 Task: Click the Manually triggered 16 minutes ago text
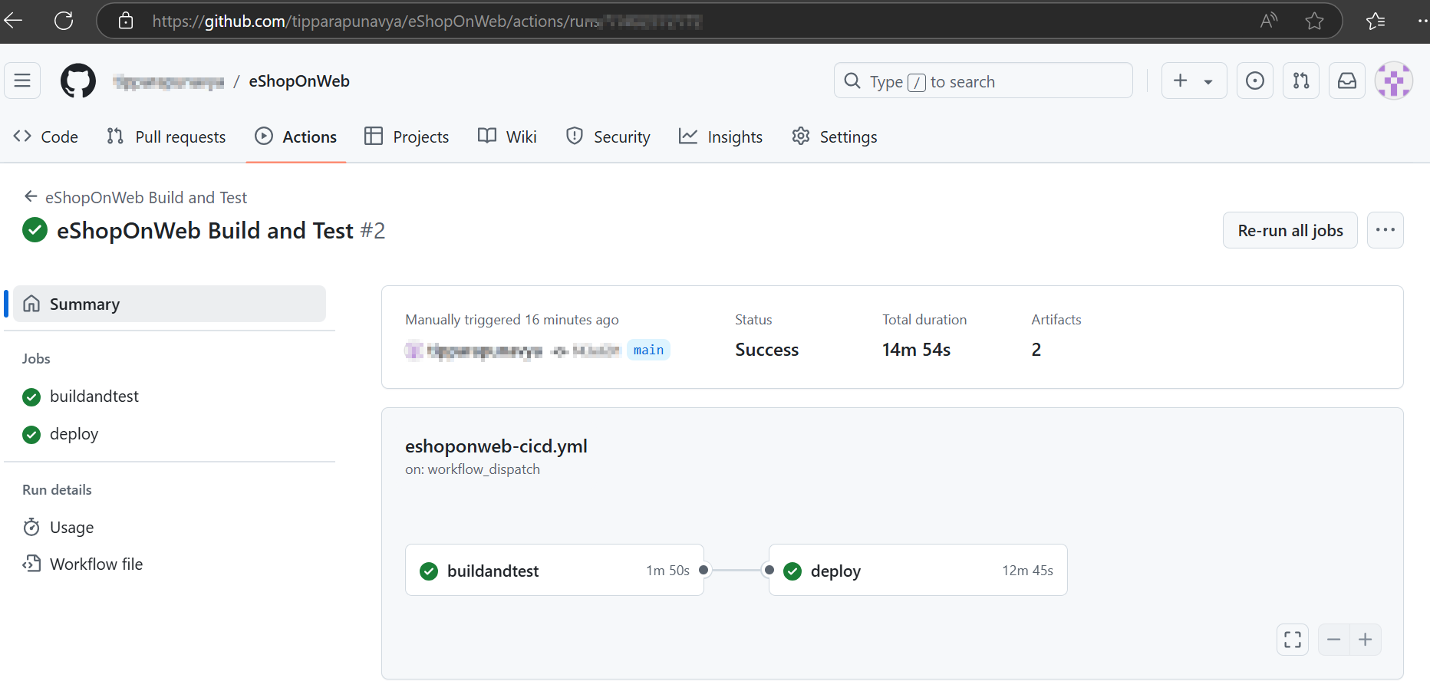(512, 320)
